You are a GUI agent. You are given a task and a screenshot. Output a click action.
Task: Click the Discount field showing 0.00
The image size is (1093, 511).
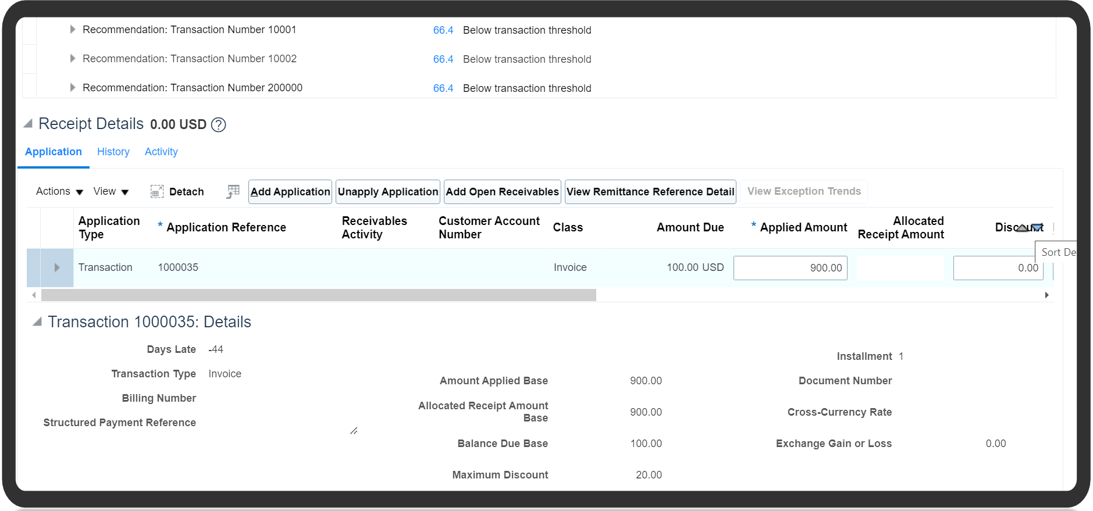tap(998, 268)
